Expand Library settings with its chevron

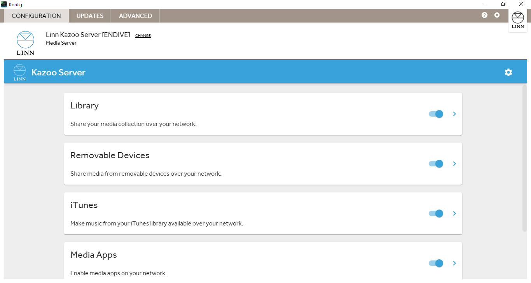[454, 114]
